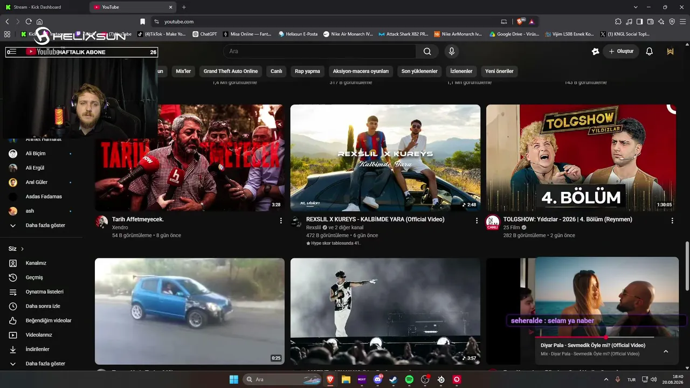Screen dimensions: 690x388
Task: Open the YouTube account avatar menu
Action: 670,51
